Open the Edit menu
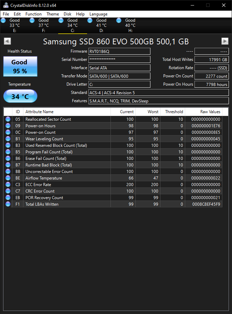This screenshot has width=232, height=314. [x=17, y=14]
